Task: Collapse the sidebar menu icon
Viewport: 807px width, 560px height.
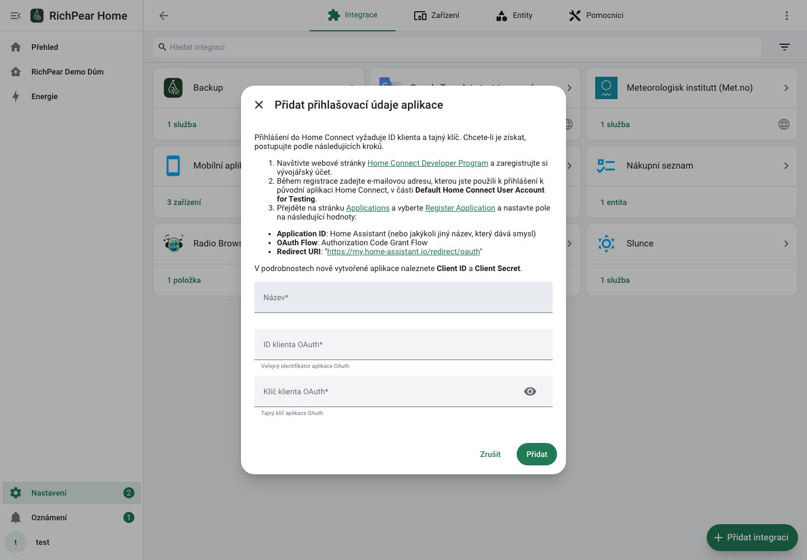Action: (x=16, y=16)
